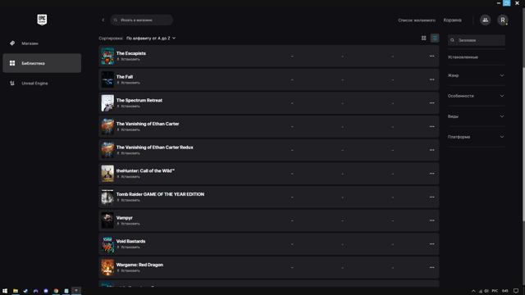Click the Заголовок title filter field
525x295 pixels.
coord(476,40)
